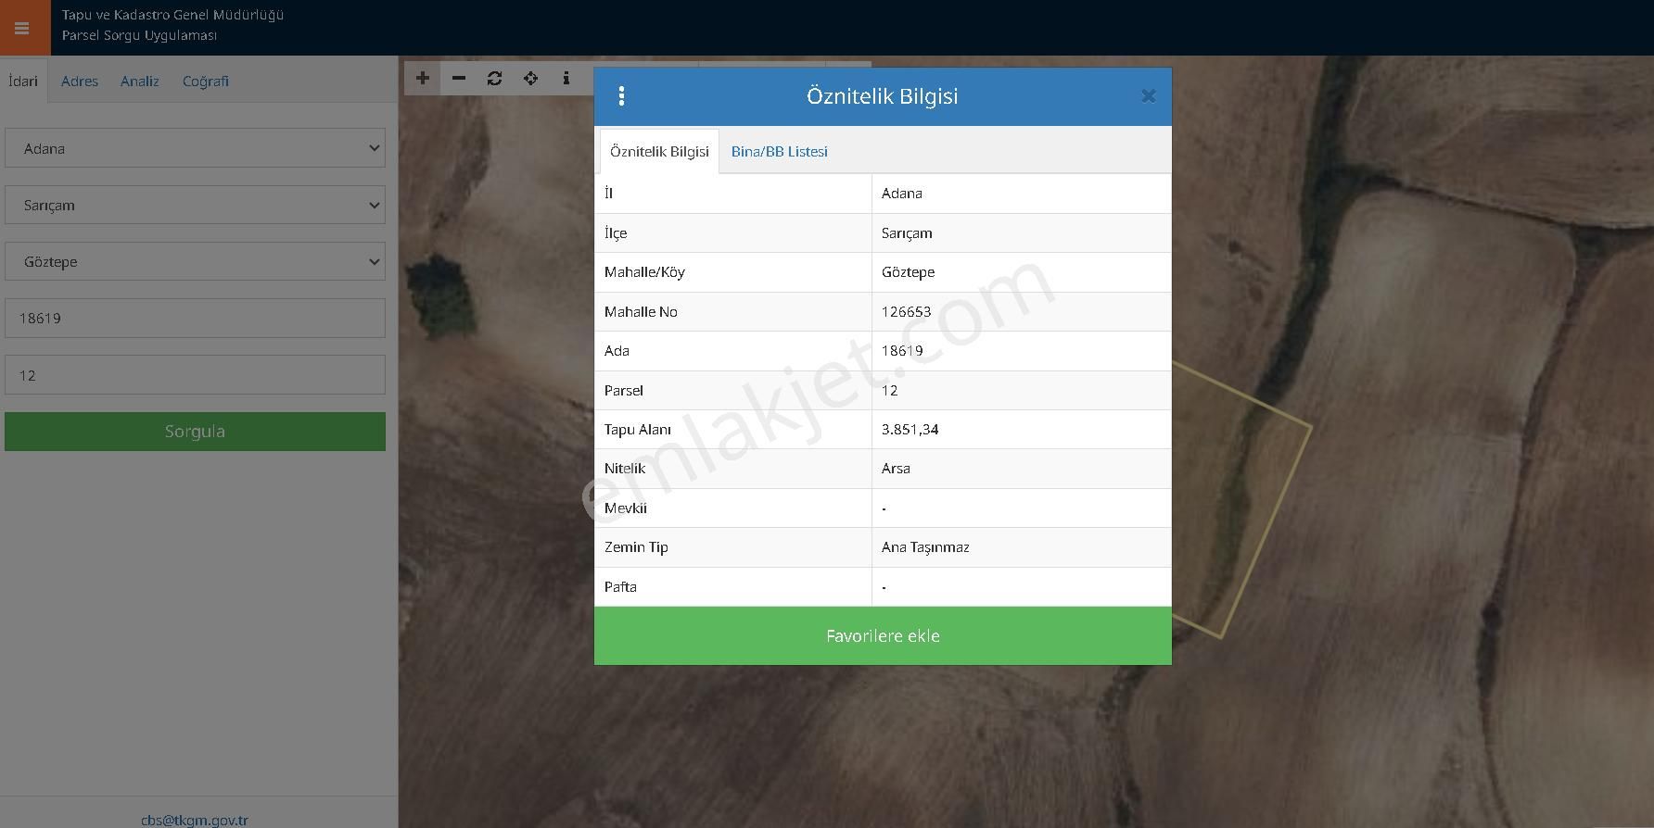Click the Mevkii row label
Viewport: 1654px width, 828px height.
tap(626, 508)
